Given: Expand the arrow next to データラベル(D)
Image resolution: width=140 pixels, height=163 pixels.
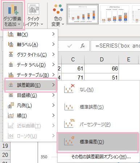Looking at the screenshot, I should coord(54,65).
